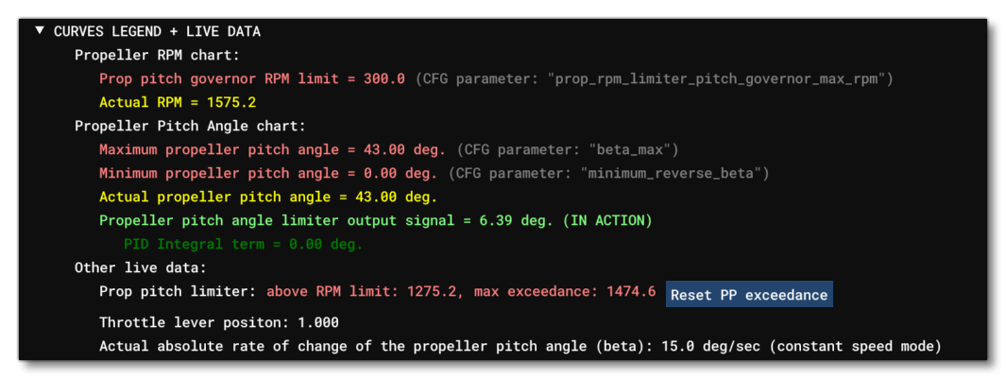Image resolution: width=1006 pixels, height=379 pixels.
Task: Select the Actual propeller pitch angle reading
Action: click(268, 197)
